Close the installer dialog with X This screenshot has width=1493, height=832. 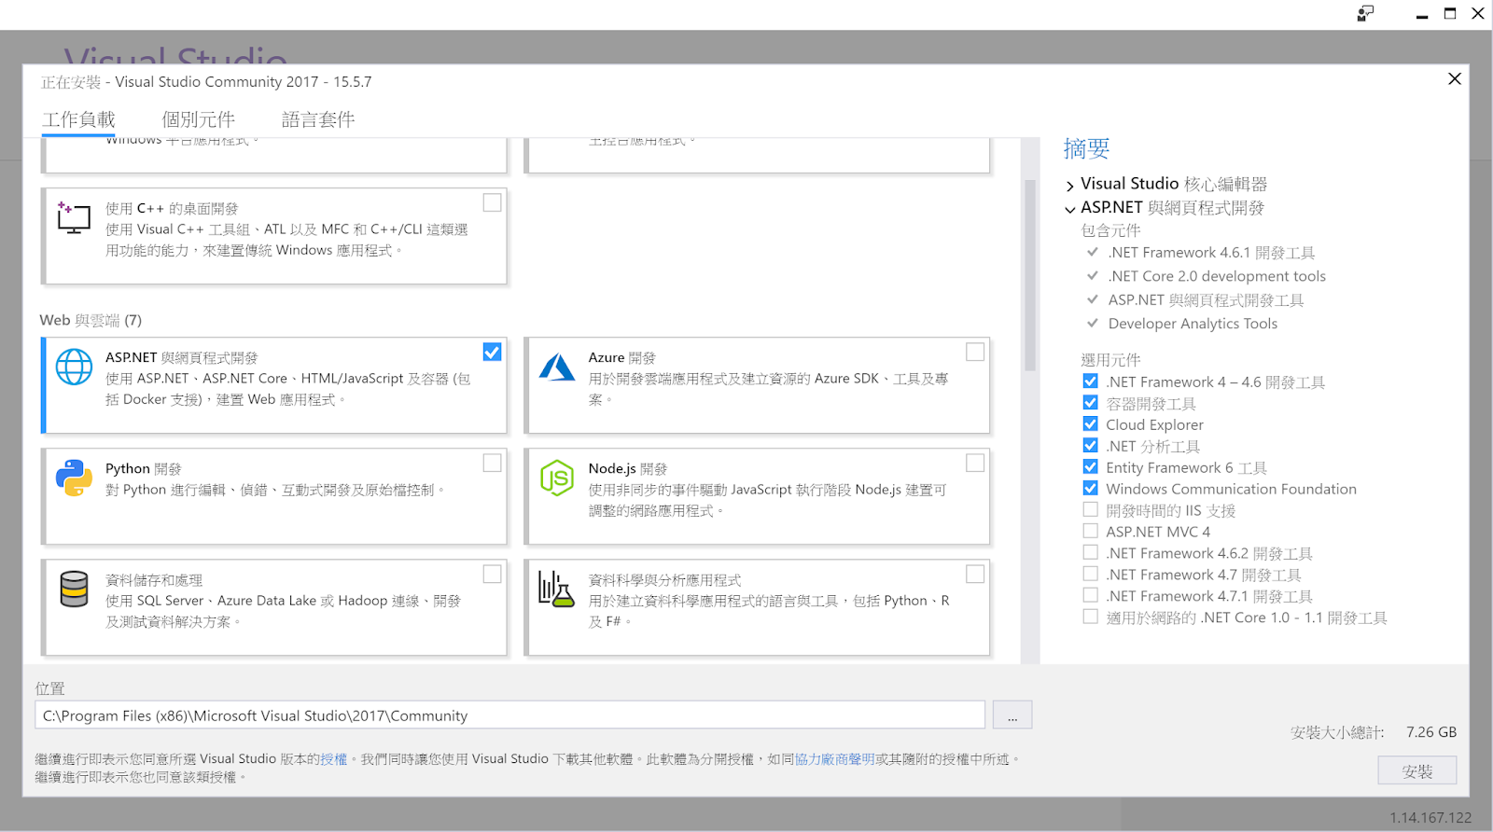(x=1455, y=79)
